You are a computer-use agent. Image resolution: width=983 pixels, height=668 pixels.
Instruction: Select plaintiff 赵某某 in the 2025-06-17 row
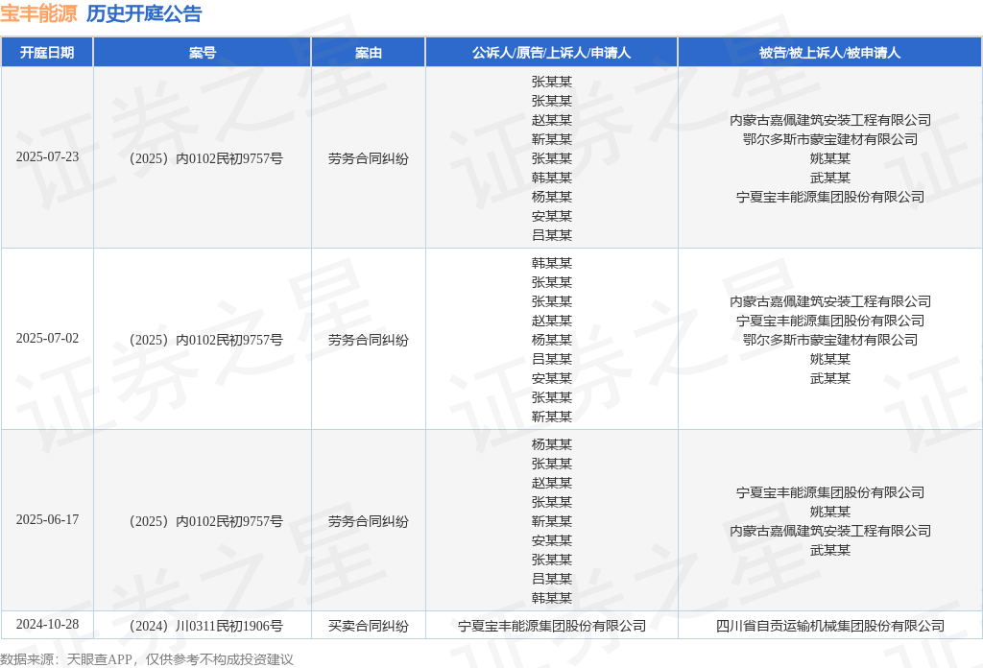tap(552, 483)
